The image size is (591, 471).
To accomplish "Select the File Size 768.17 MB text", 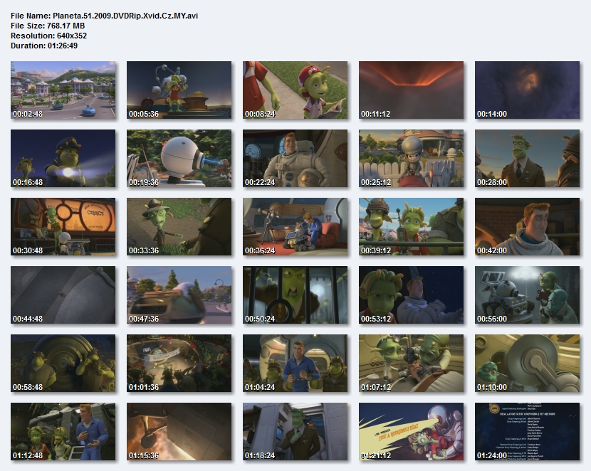I will 48,26.
